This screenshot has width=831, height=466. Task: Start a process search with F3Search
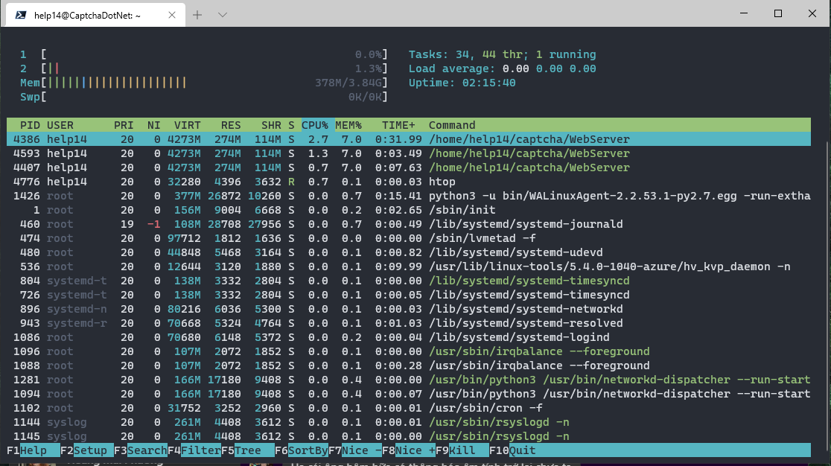(x=141, y=450)
